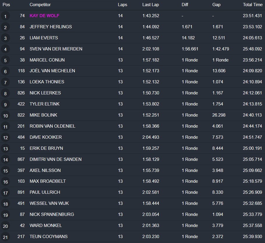
Task: Click the Gap column header
Action: 216,5
